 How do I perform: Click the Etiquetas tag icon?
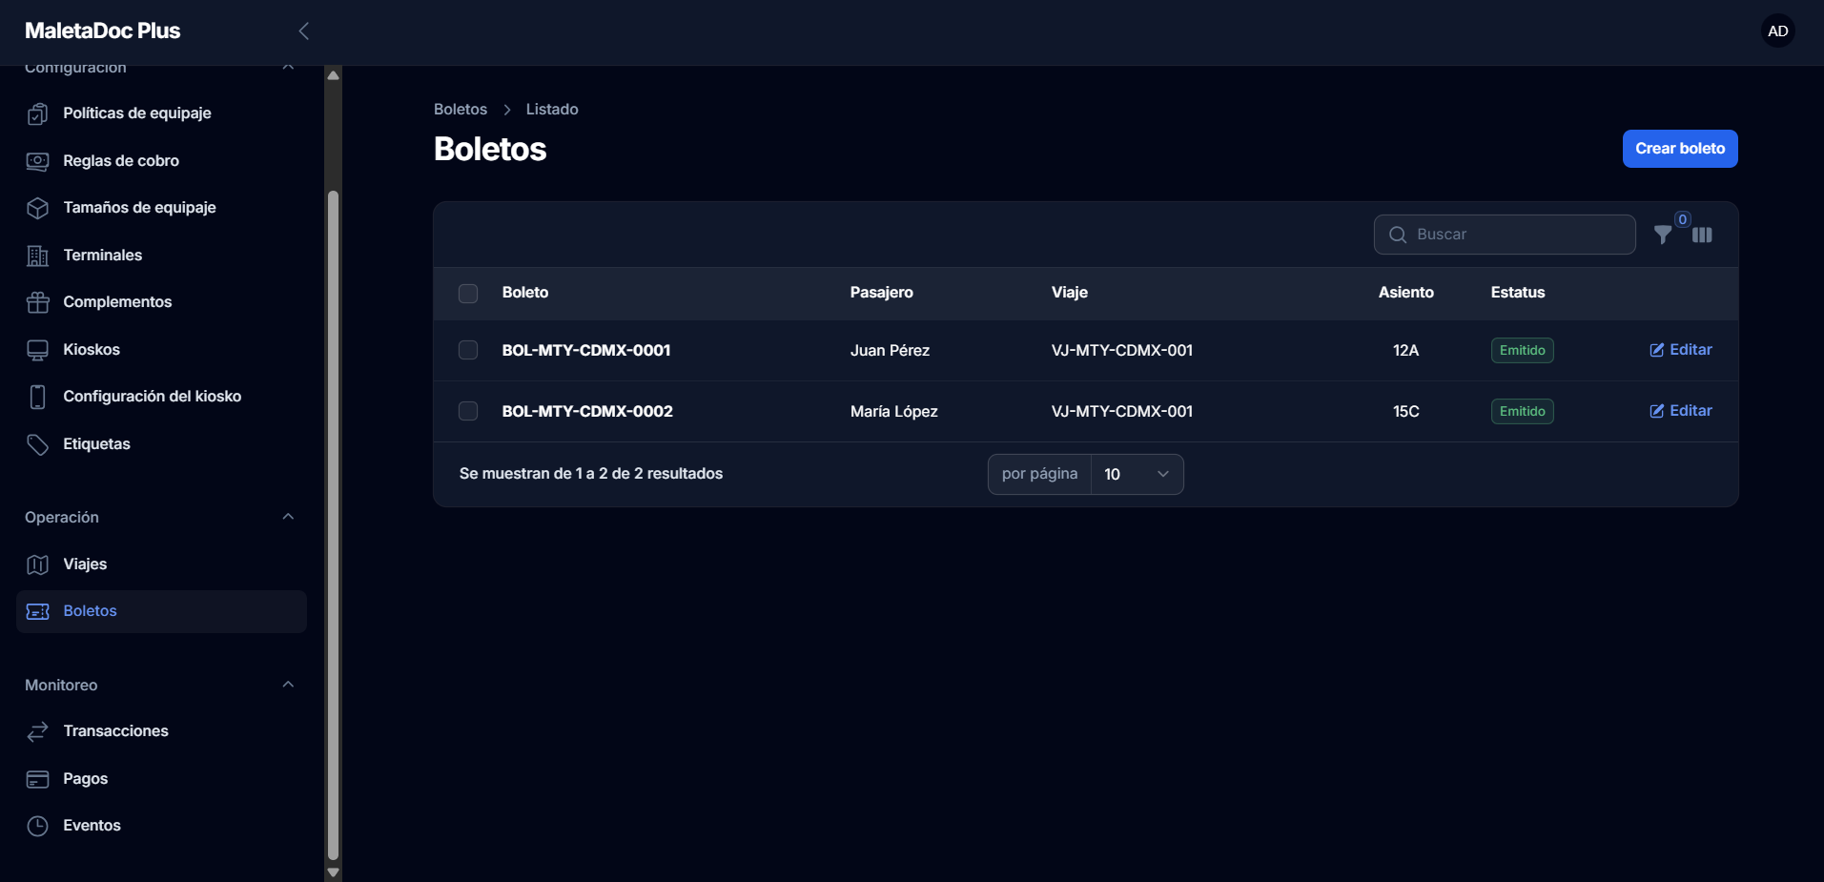coord(37,444)
